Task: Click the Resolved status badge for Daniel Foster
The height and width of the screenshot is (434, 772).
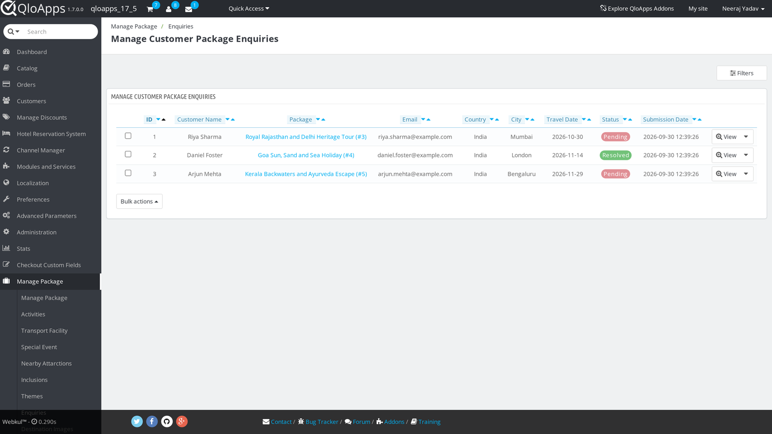Action: (615, 155)
